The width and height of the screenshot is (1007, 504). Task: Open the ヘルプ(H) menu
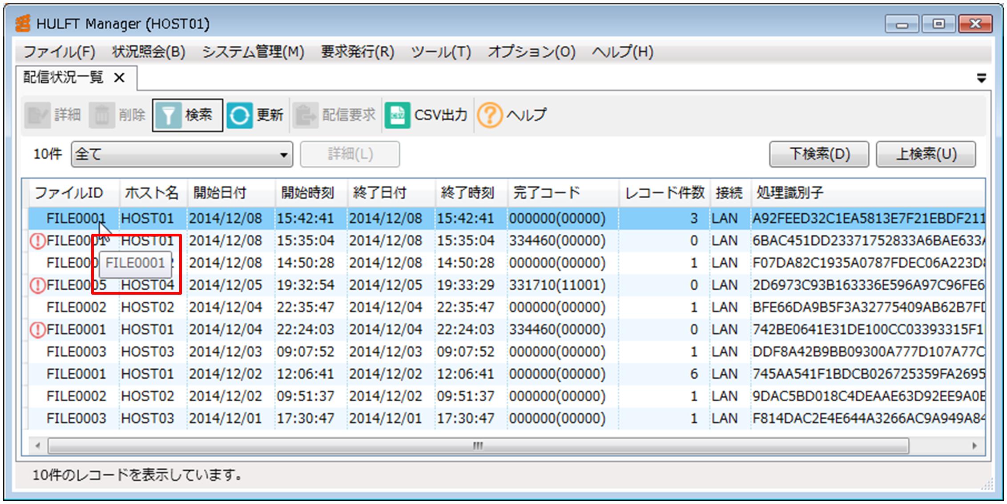[622, 52]
